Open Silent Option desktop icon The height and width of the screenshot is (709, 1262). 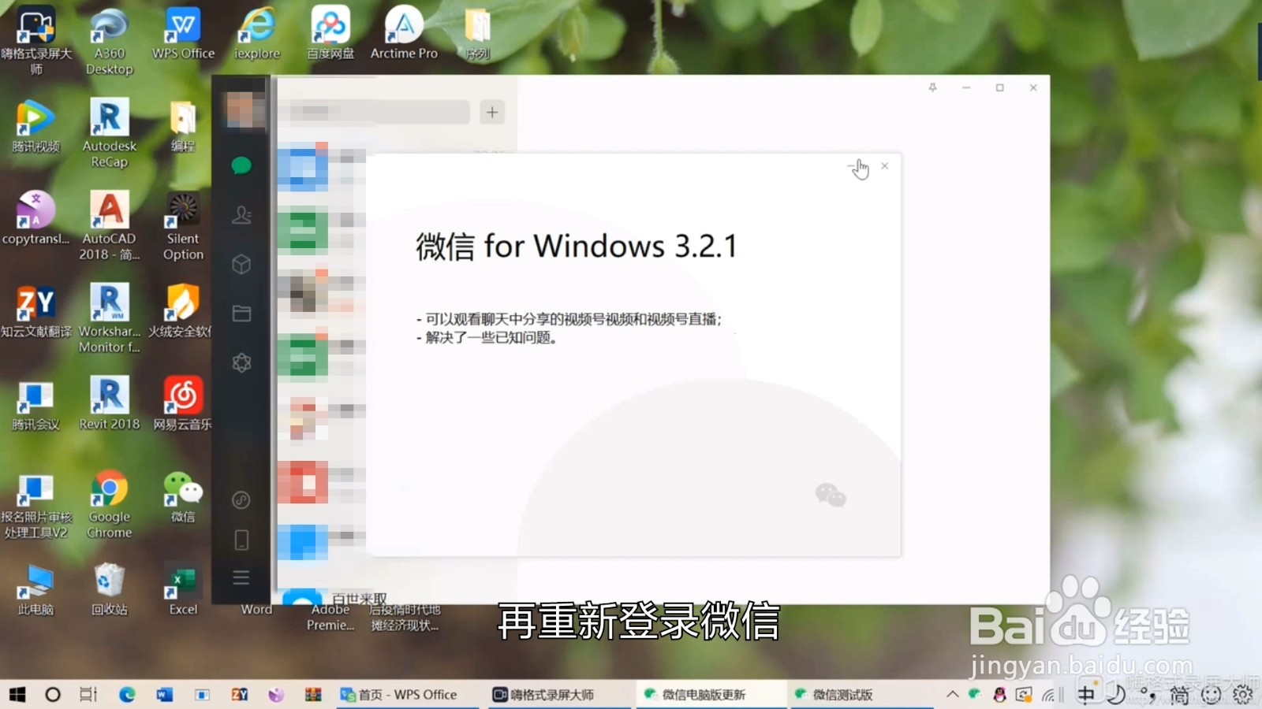tap(183, 226)
